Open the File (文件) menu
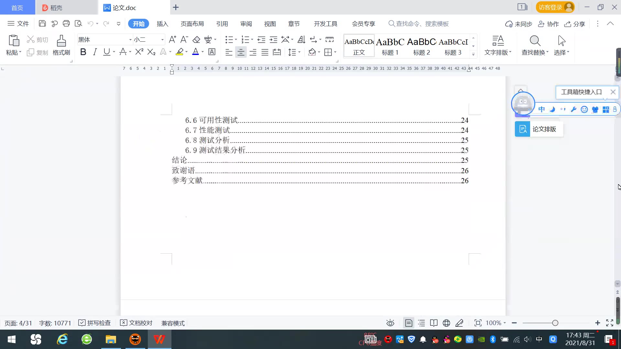This screenshot has width=621, height=349. 18,24
